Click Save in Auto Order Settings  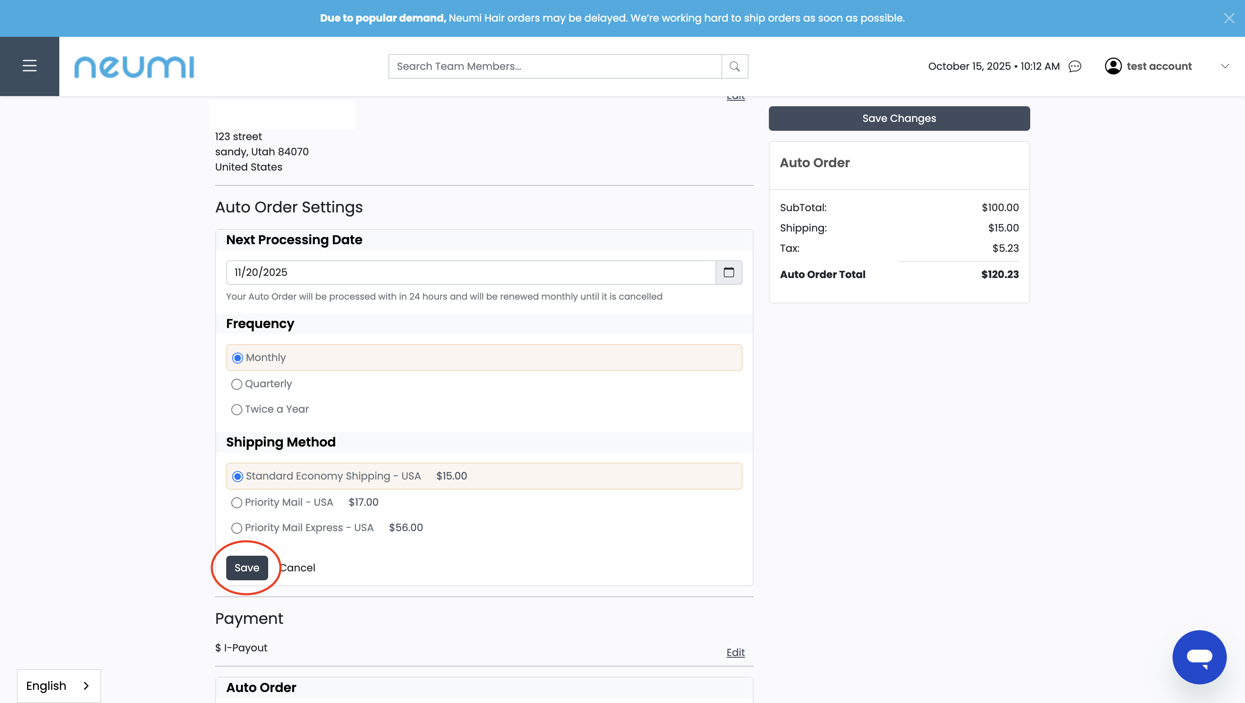pos(247,568)
